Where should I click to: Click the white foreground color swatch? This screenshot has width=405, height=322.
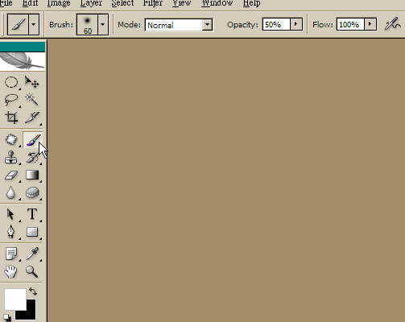pos(14,299)
